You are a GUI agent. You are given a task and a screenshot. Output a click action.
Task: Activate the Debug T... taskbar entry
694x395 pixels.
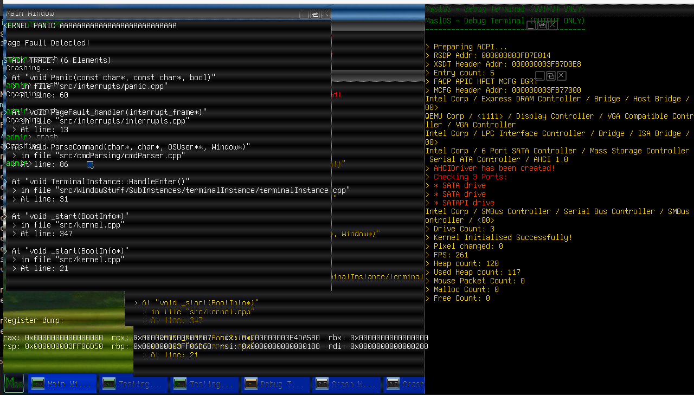pos(275,384)
